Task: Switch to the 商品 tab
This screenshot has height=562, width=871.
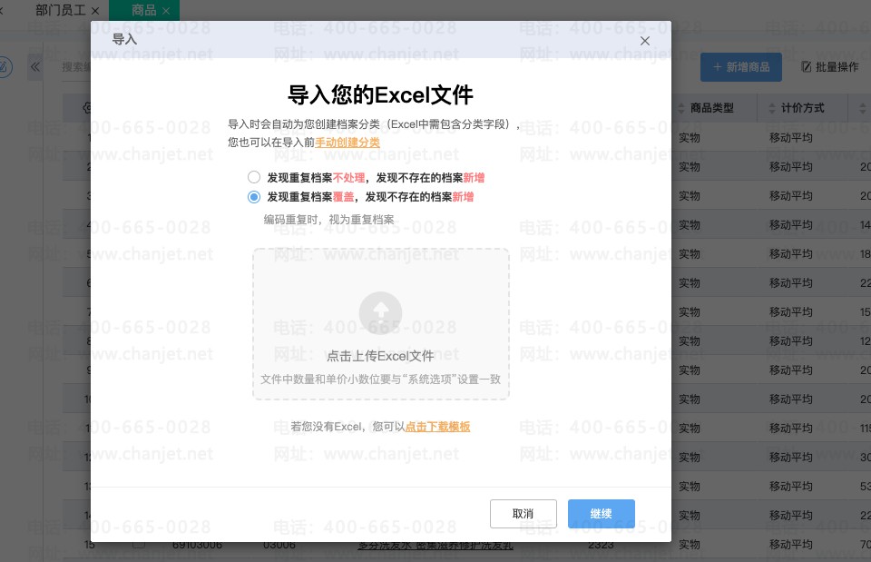Action: pos(144,10)
